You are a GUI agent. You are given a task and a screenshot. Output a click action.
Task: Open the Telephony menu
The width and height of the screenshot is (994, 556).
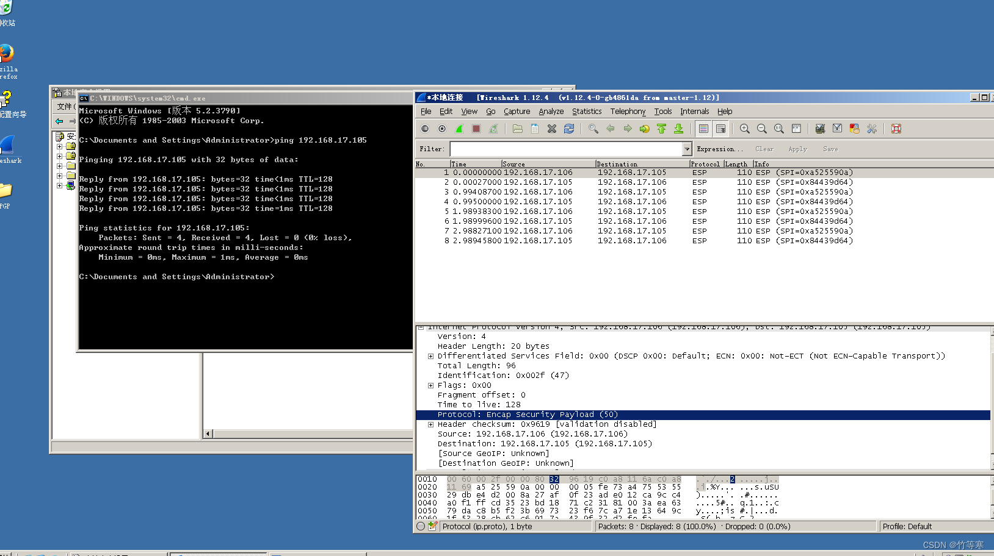coord(628,112)
